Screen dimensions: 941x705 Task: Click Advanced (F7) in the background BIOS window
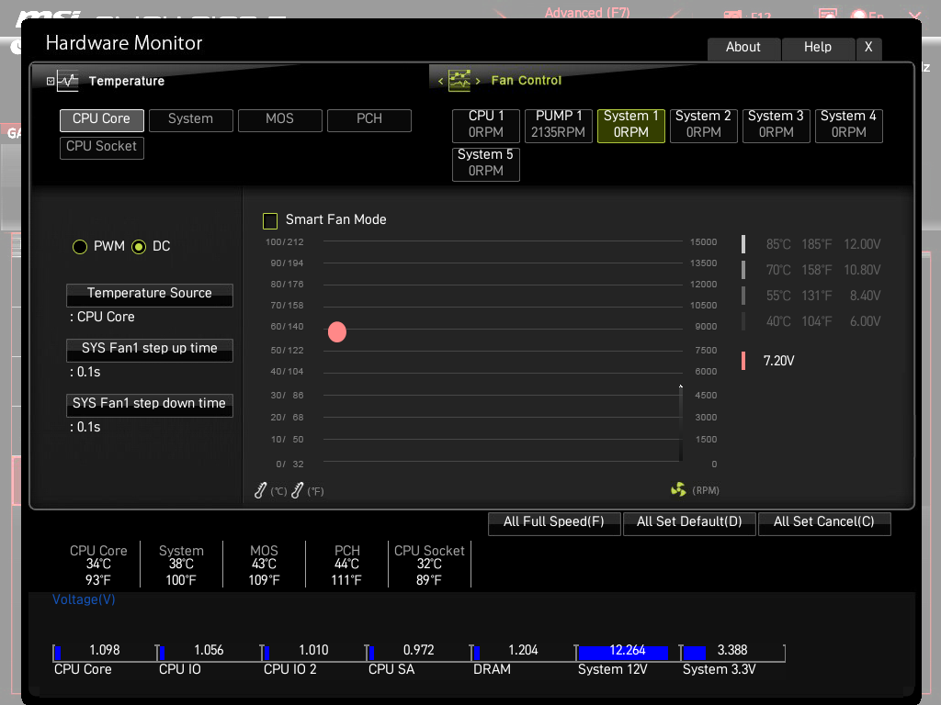coord(587,13)
